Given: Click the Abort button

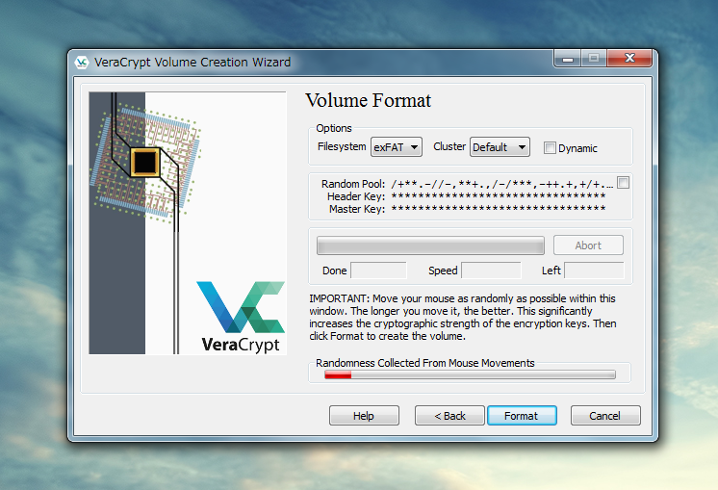Looking at the screenshot, I should [x=588, y=245].
